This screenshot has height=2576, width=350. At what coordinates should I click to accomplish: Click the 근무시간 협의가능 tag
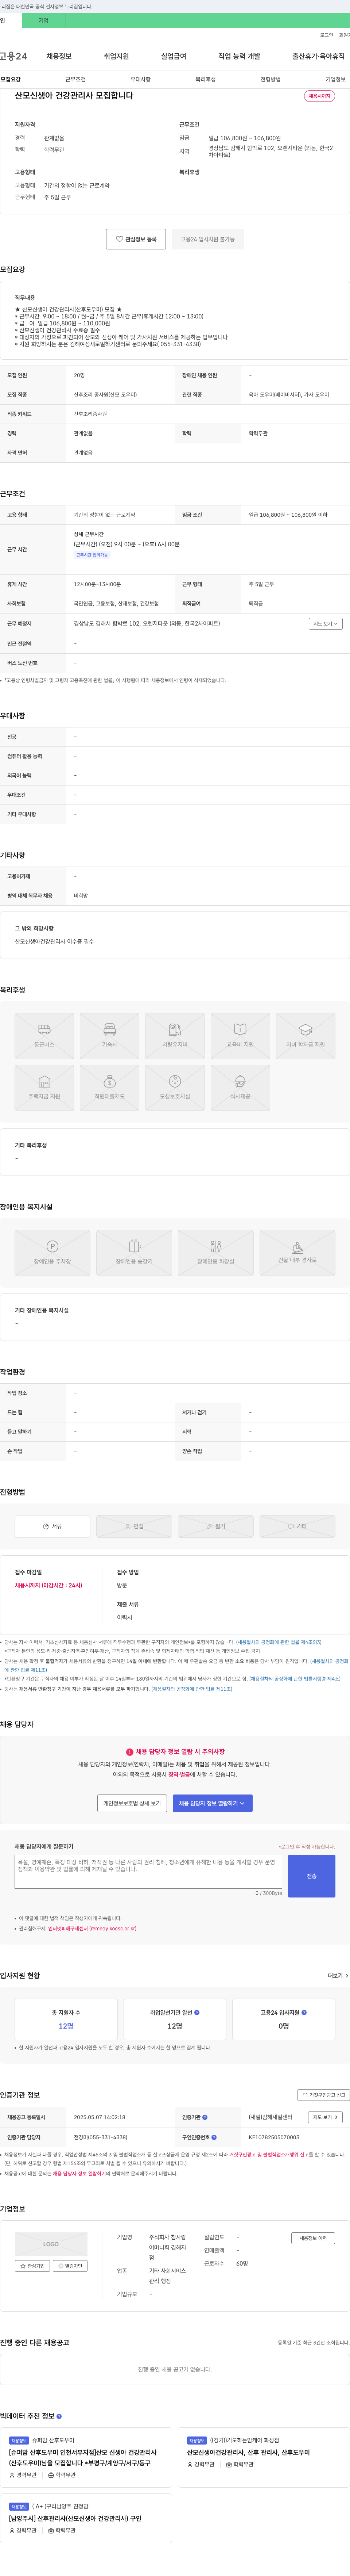[x=92, y=555]
